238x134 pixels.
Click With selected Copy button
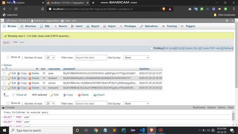(x=68, y=95)
